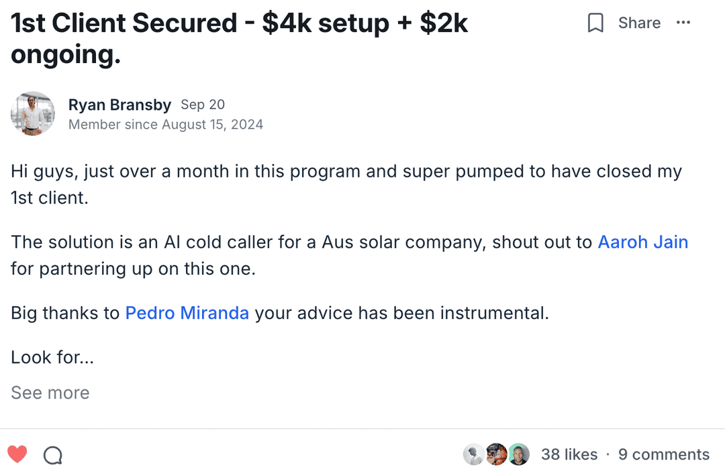Screen dimensions: 725x473
Task: Like the post with the heart icon
Action: point(17,455)
